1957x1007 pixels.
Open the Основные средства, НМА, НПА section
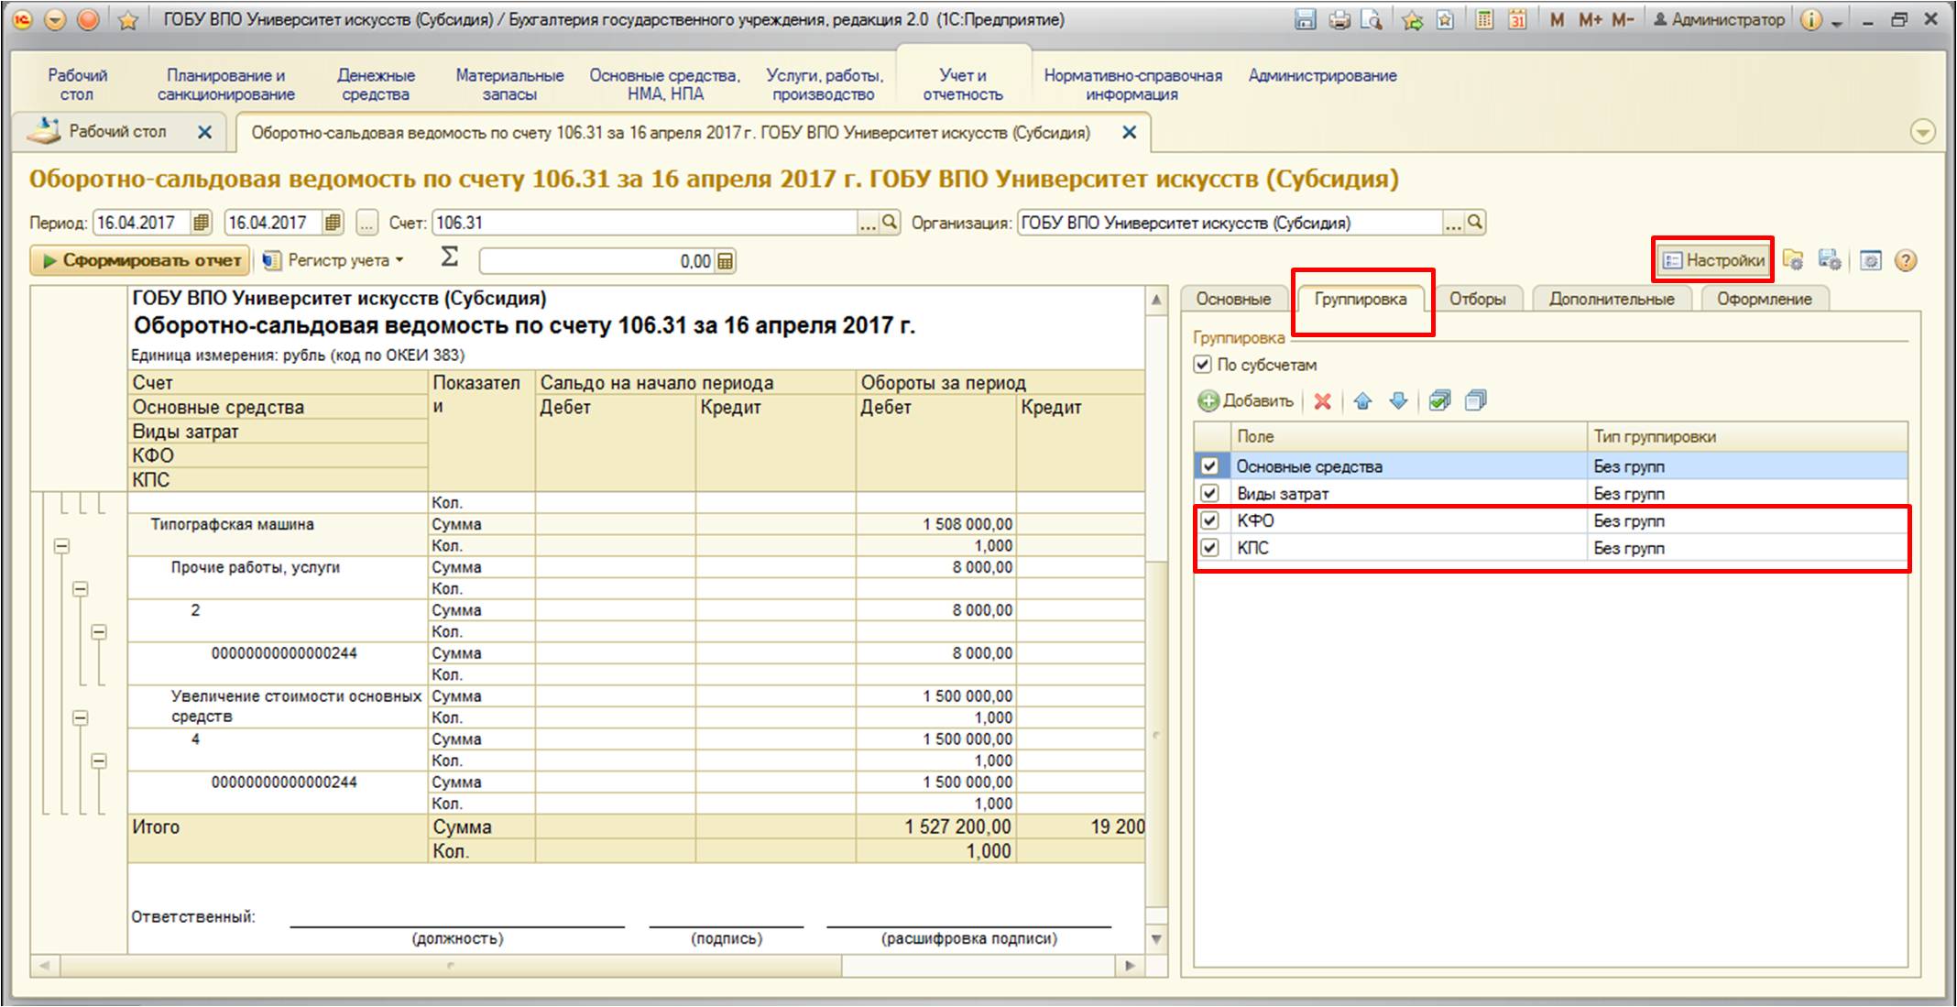coord(664,84)
